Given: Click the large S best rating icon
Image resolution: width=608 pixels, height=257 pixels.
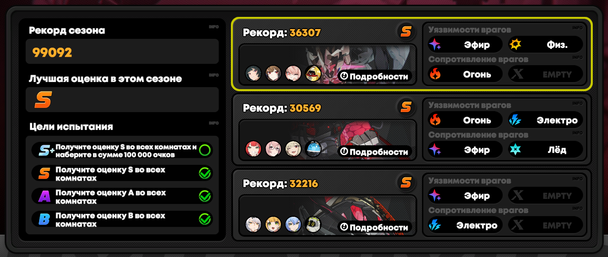Looking at the screenshot, I should [43, 100].
